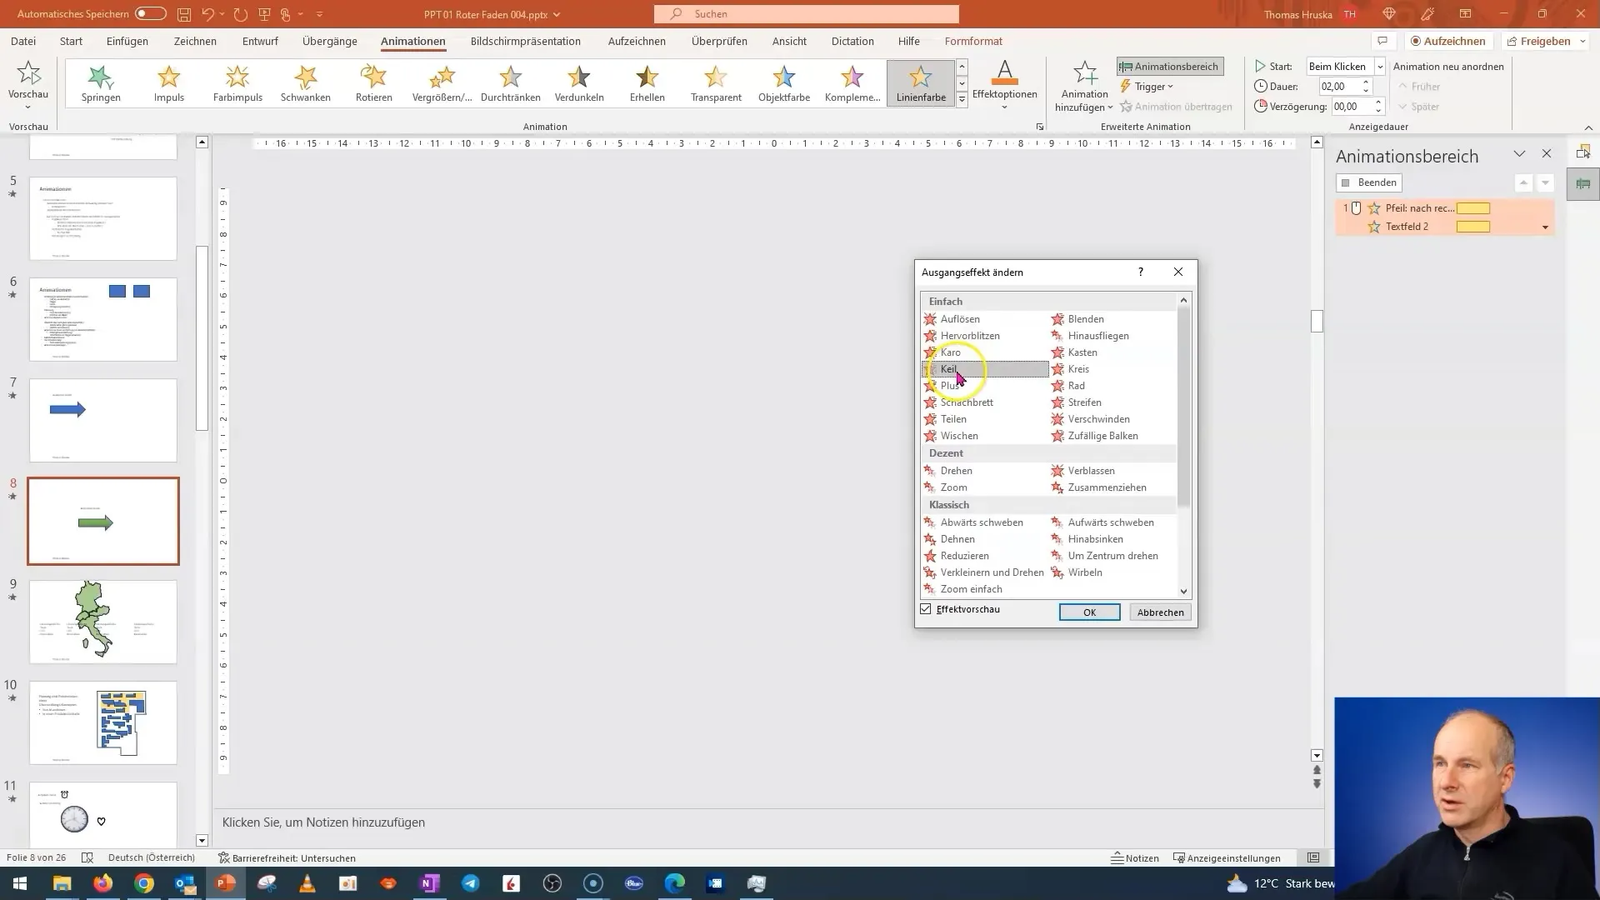Open the Bildschirmpräsentation tab
Screen dimensions: 1600x900
pos(525,41)
